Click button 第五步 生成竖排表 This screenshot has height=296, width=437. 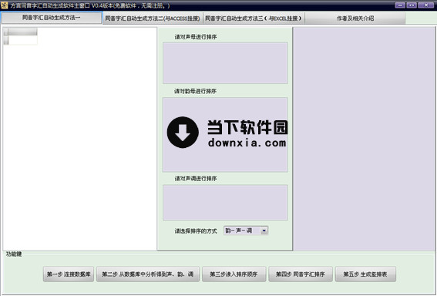click(x=365, y=274)
